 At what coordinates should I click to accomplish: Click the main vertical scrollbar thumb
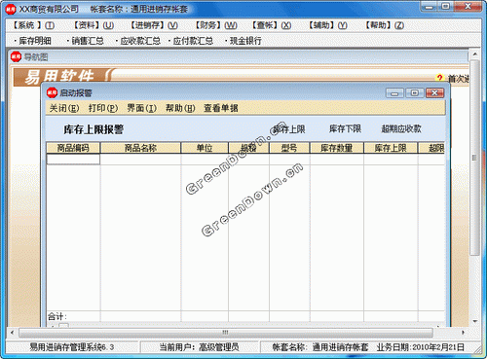tap(474, 158)
